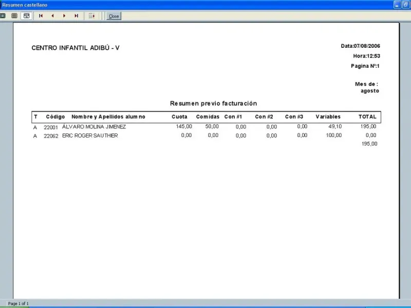Image resolution: width=411 pixels, height=308 pixels.
Task: Click the month value 'agosto'
Action: click(x=370, y=91)
